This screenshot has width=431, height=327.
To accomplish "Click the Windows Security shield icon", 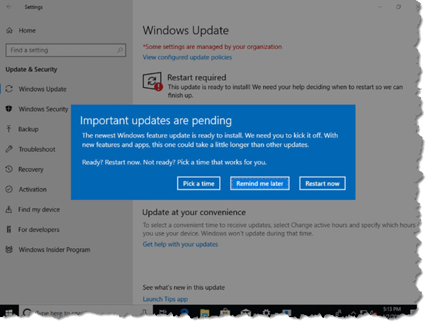I will pos(9,109).
